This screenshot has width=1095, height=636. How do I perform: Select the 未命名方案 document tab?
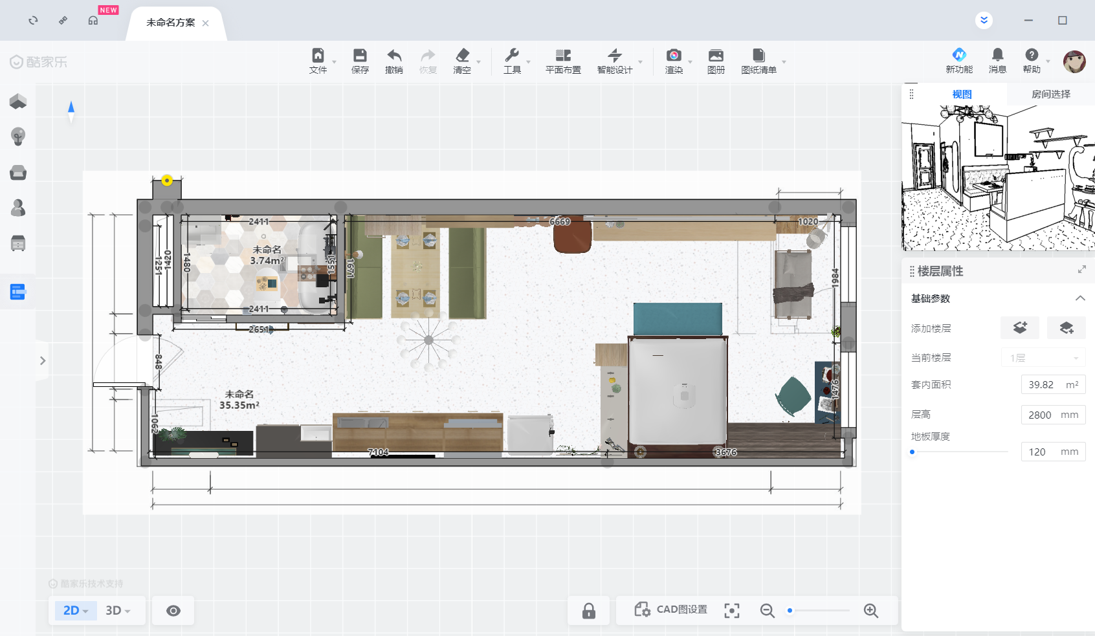tap(170, 23)
